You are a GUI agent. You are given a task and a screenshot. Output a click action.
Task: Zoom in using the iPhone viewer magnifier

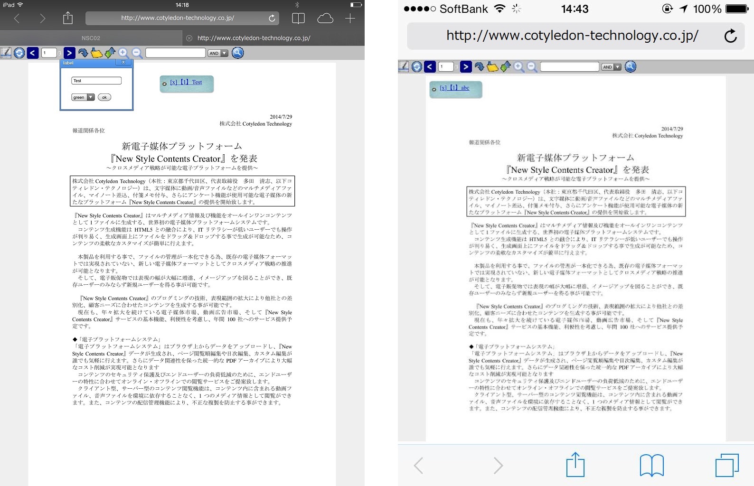[518, 67]
